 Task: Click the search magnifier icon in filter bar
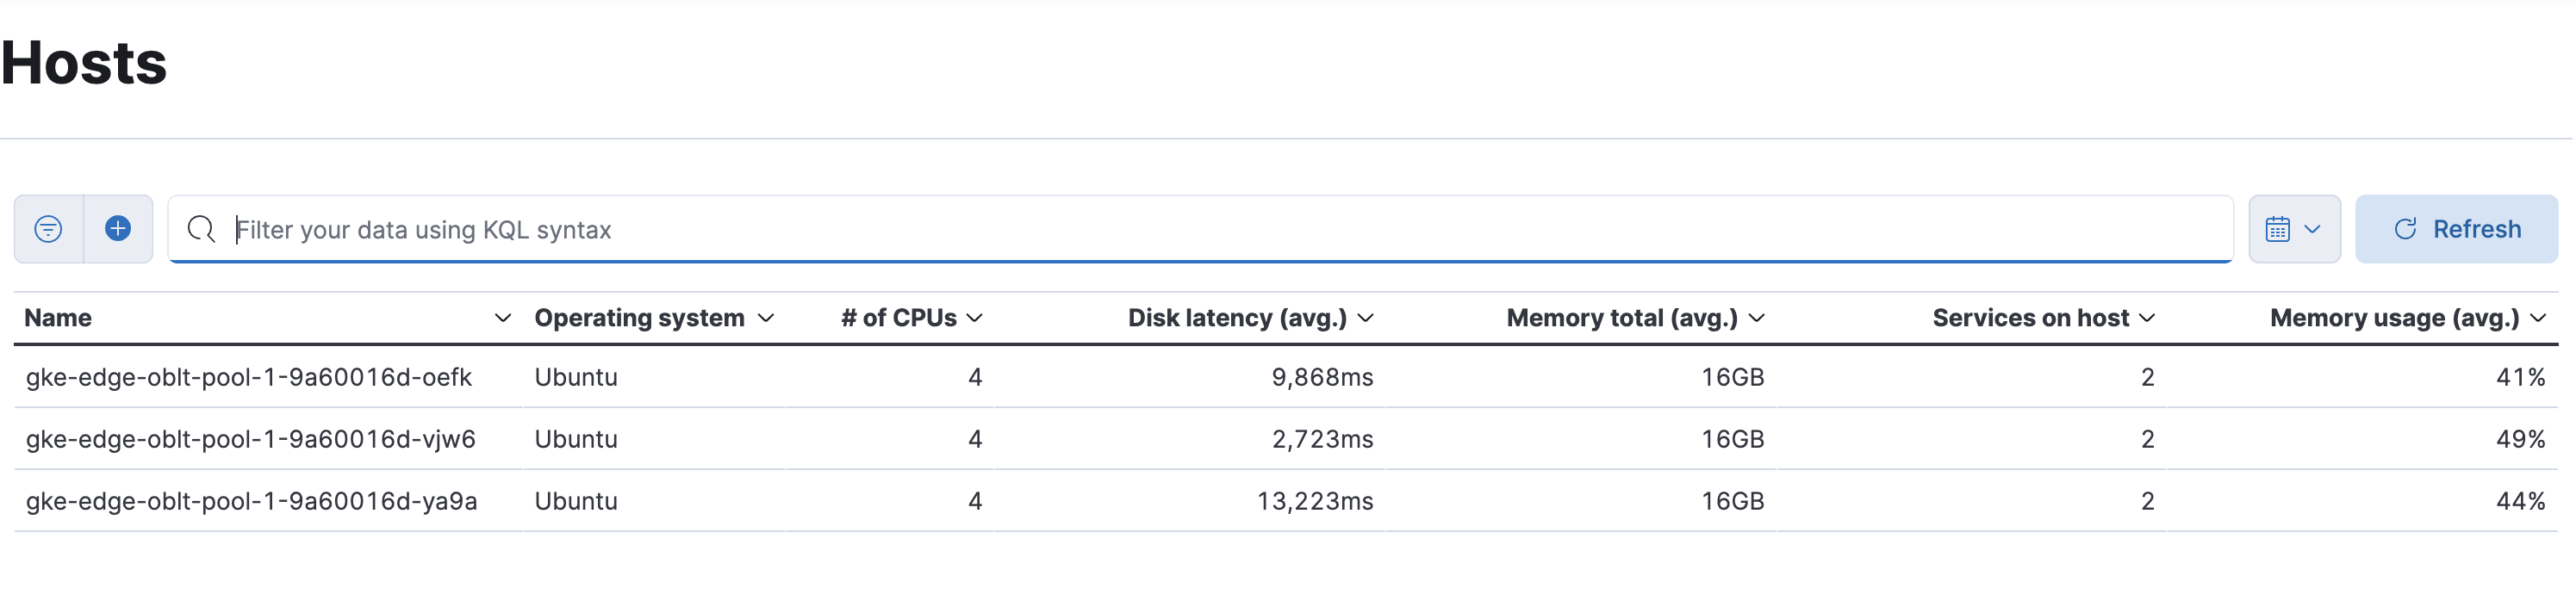tap(201, 228)
